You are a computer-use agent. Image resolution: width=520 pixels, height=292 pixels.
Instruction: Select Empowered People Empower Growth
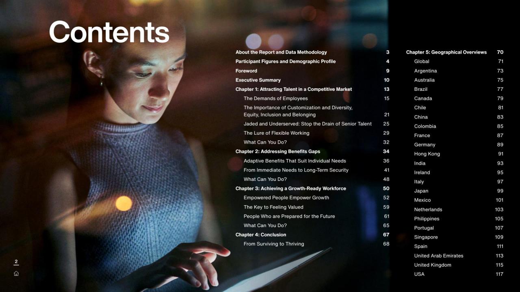pyautogui.click(x=286, y=198)
